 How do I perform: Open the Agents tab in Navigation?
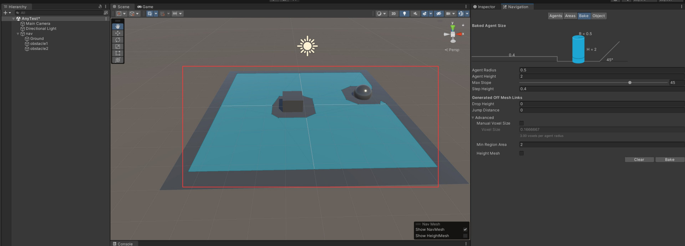[x=555, y=16]
